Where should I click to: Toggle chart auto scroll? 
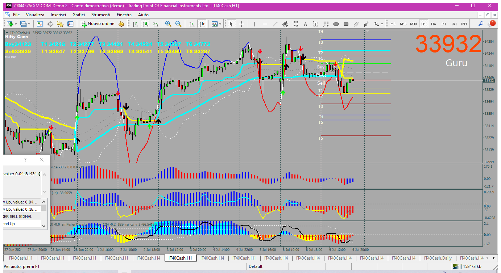point(192,24)
